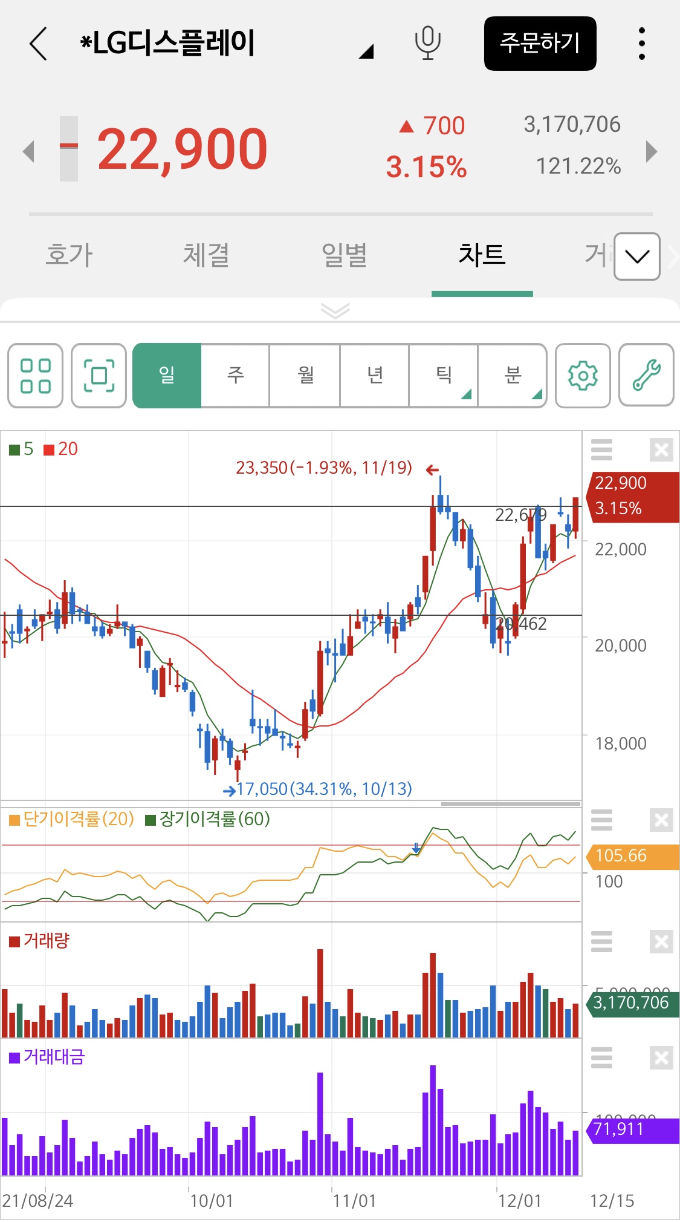Tap the mini price candle indicator
Viewport: 680px width, 1222px height.
pos(69,149)
